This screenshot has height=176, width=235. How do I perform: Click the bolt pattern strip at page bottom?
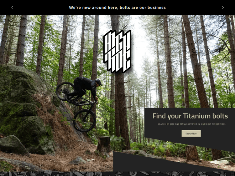118,174
